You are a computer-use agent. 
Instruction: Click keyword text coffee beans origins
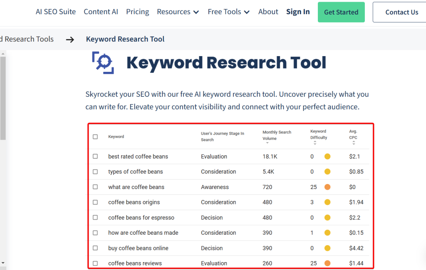point(134,202)
